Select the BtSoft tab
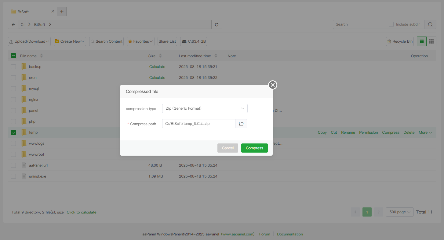This screenshot has width=444, height=240. [31, 12]
